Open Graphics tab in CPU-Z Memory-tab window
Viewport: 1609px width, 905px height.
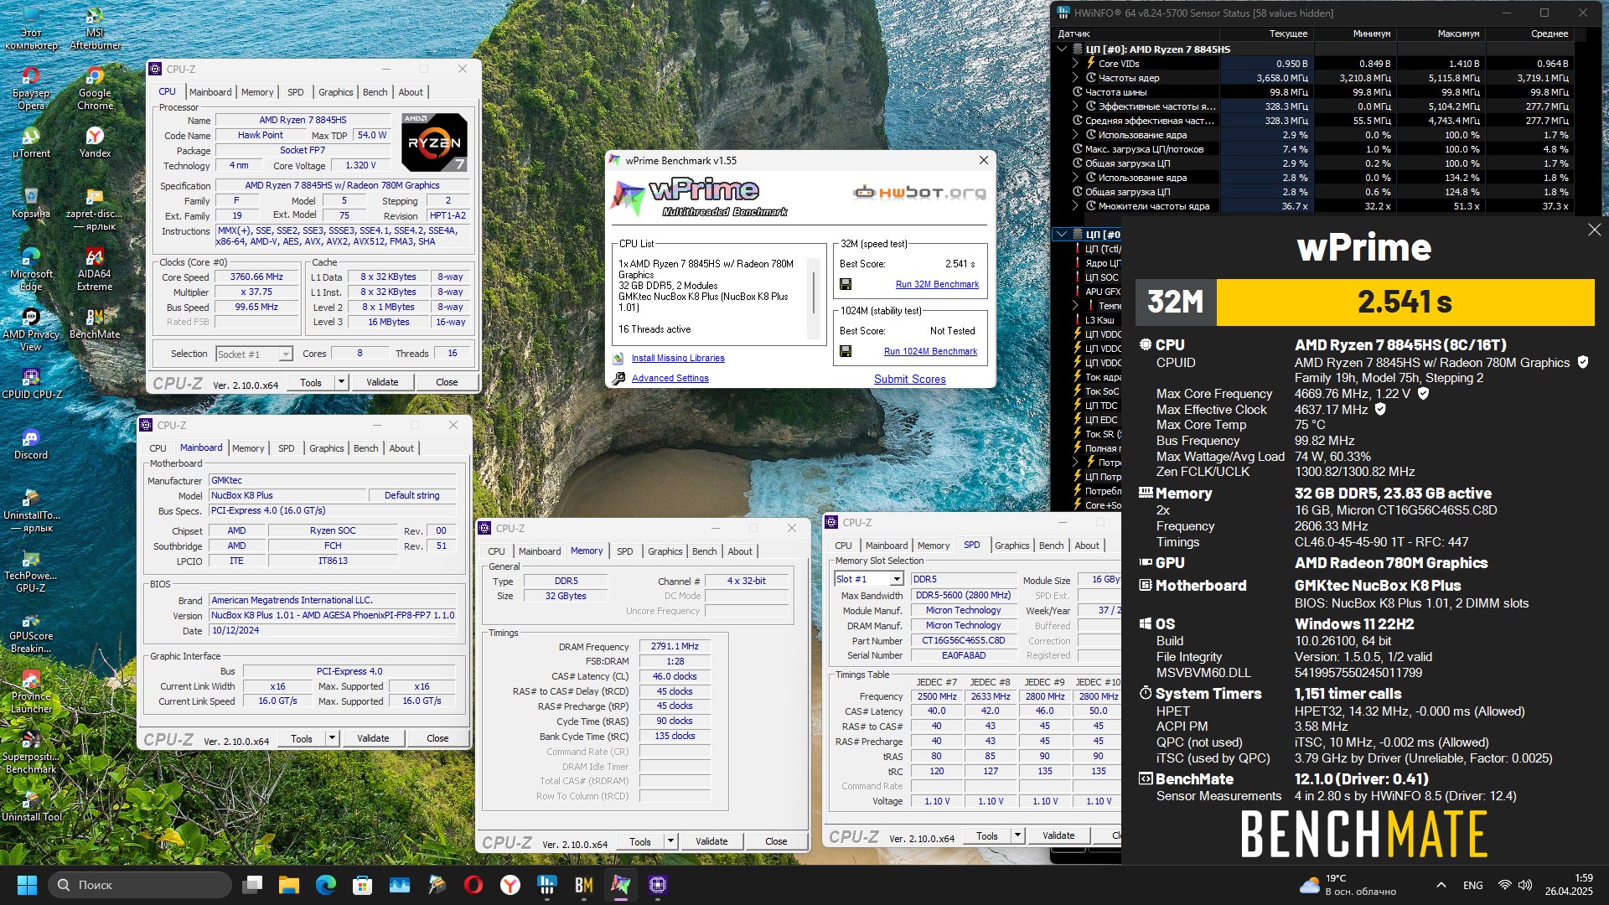(665, 551)
